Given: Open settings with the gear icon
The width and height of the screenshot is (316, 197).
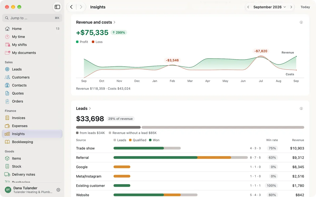Looking at the screenshot, I should (x=58, y=190).
